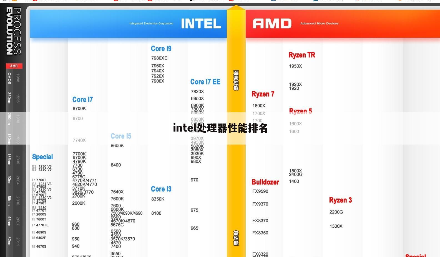Screen dimensions: 440x257
Task: Click the 'Core I5' column heading
Action: [121, 136]
